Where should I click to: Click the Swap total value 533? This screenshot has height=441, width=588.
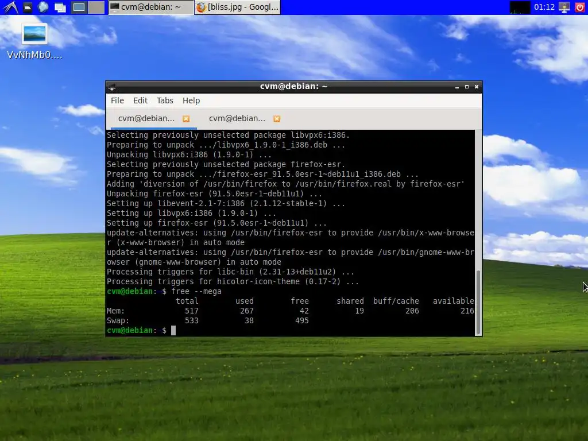(192, 320)
